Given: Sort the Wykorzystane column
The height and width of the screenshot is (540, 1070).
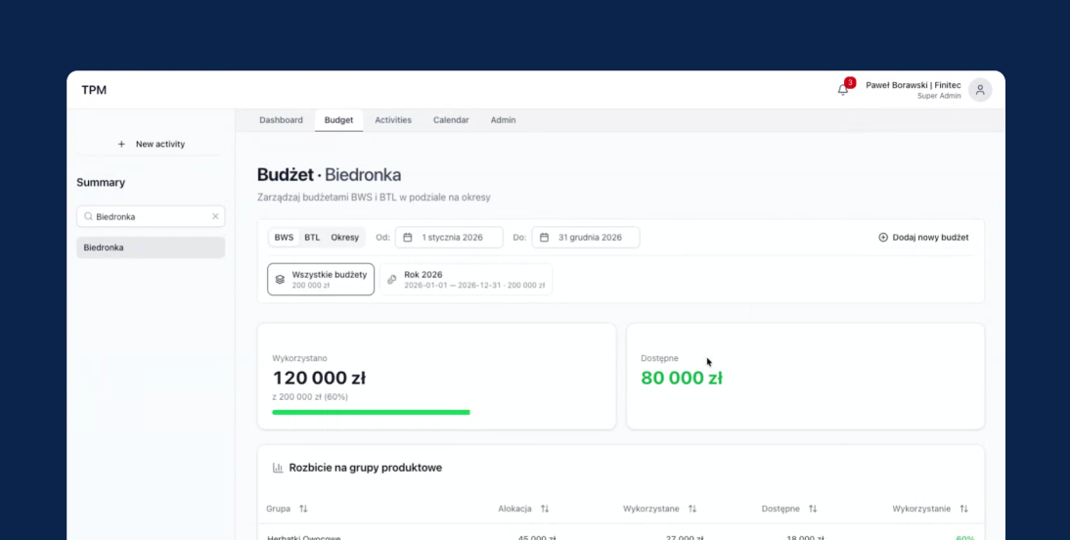Looking at the screenshot, I should point(692,509).
